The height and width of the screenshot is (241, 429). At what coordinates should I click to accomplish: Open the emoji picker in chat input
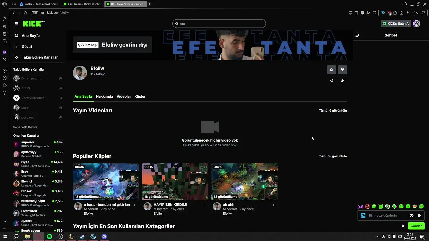419,215
